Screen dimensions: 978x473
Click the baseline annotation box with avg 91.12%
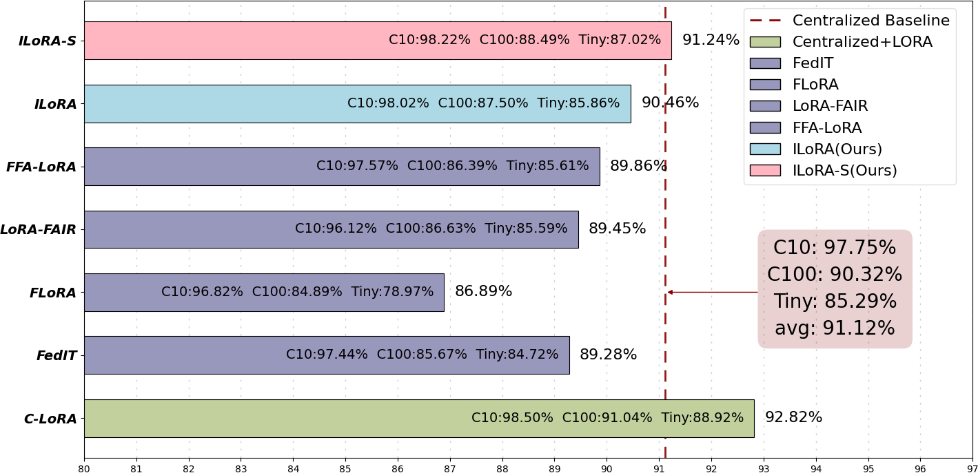tap(835, 288)
